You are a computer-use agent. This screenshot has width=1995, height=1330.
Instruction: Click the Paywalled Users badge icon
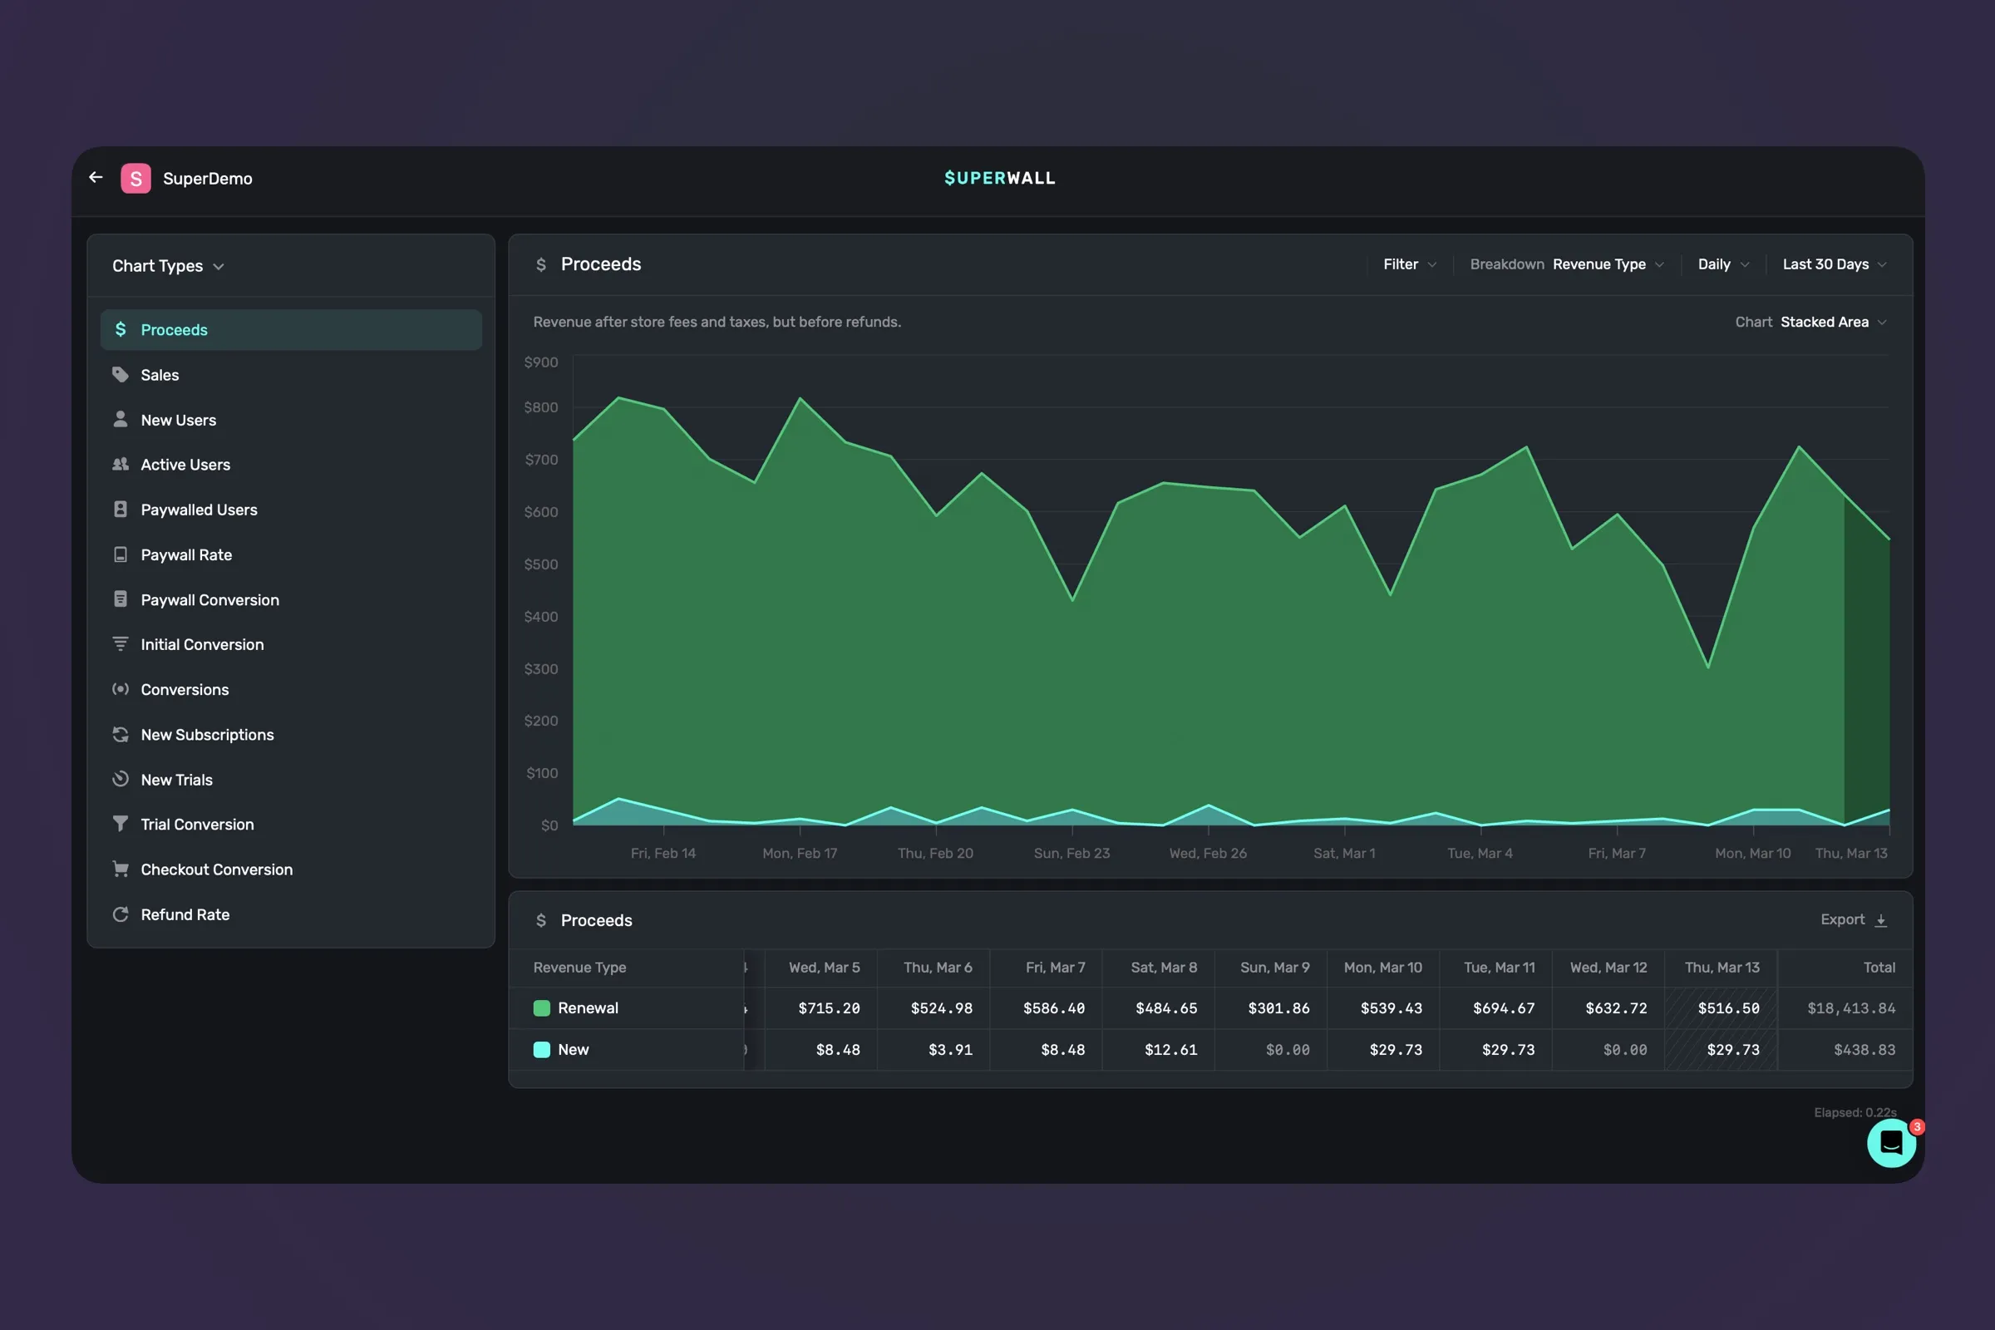tap(121, 509)
